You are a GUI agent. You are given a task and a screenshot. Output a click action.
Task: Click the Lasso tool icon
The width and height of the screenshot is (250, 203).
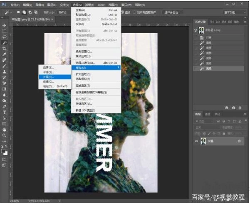tap(4, 37)
